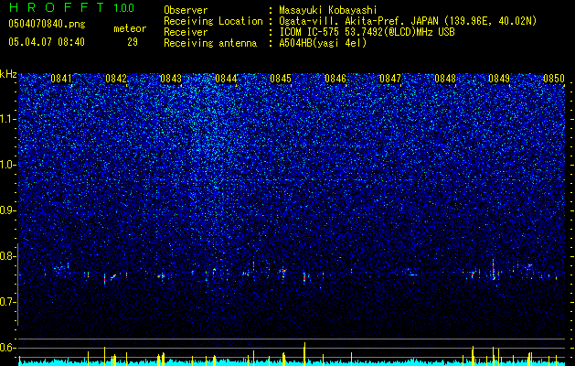
Task: Click the tallest yellow power spike under 0845
Action: click(304, 353)
